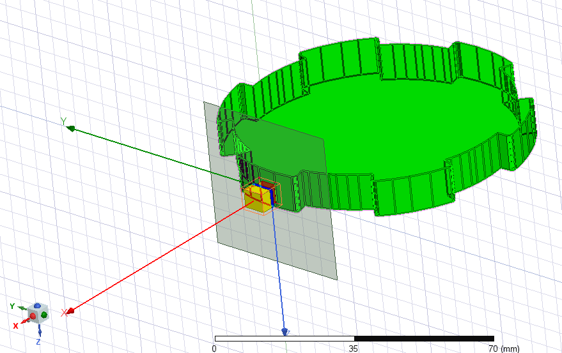Viewport: 562px width, 353px height.
Task: Select the blue strip beside the yellow box
Action: (272, 198)
